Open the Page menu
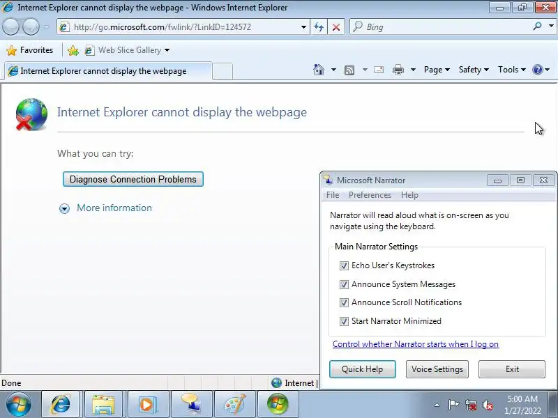The image size is (558, 418). pyautogui.click(x=437, y=70)
